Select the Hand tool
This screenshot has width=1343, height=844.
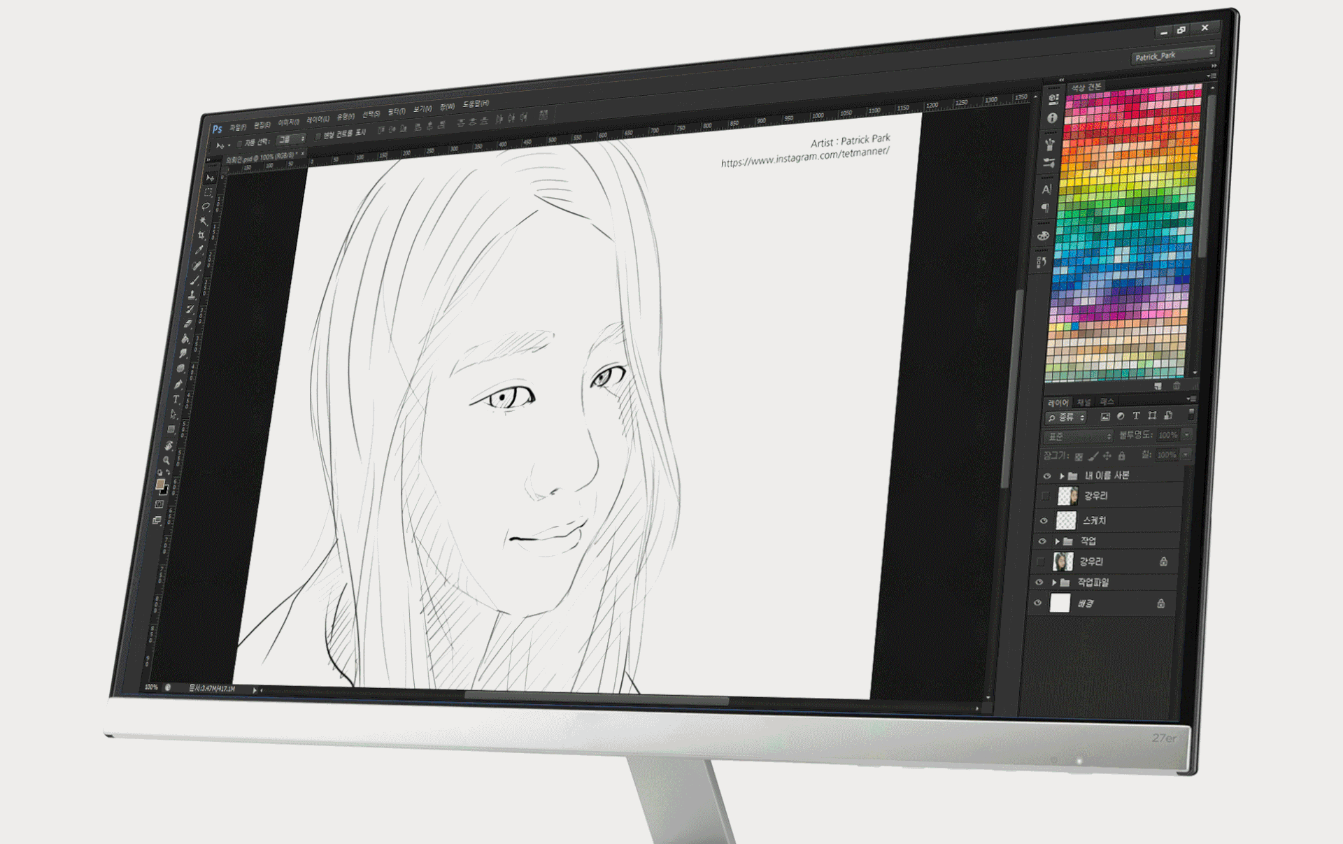(169, 445)
